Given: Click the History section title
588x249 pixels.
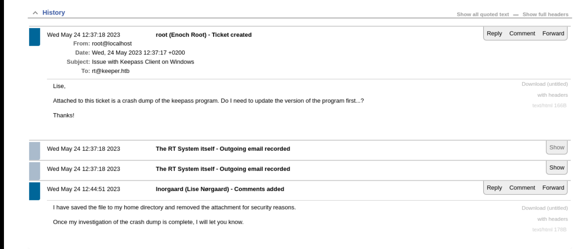Looking at the screenshot, I should [54, 13].
